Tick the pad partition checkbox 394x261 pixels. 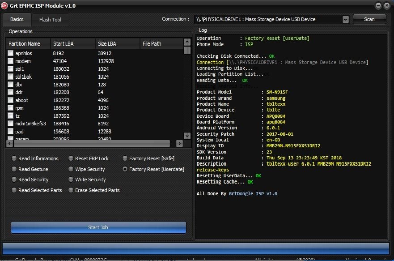[11, 131]
